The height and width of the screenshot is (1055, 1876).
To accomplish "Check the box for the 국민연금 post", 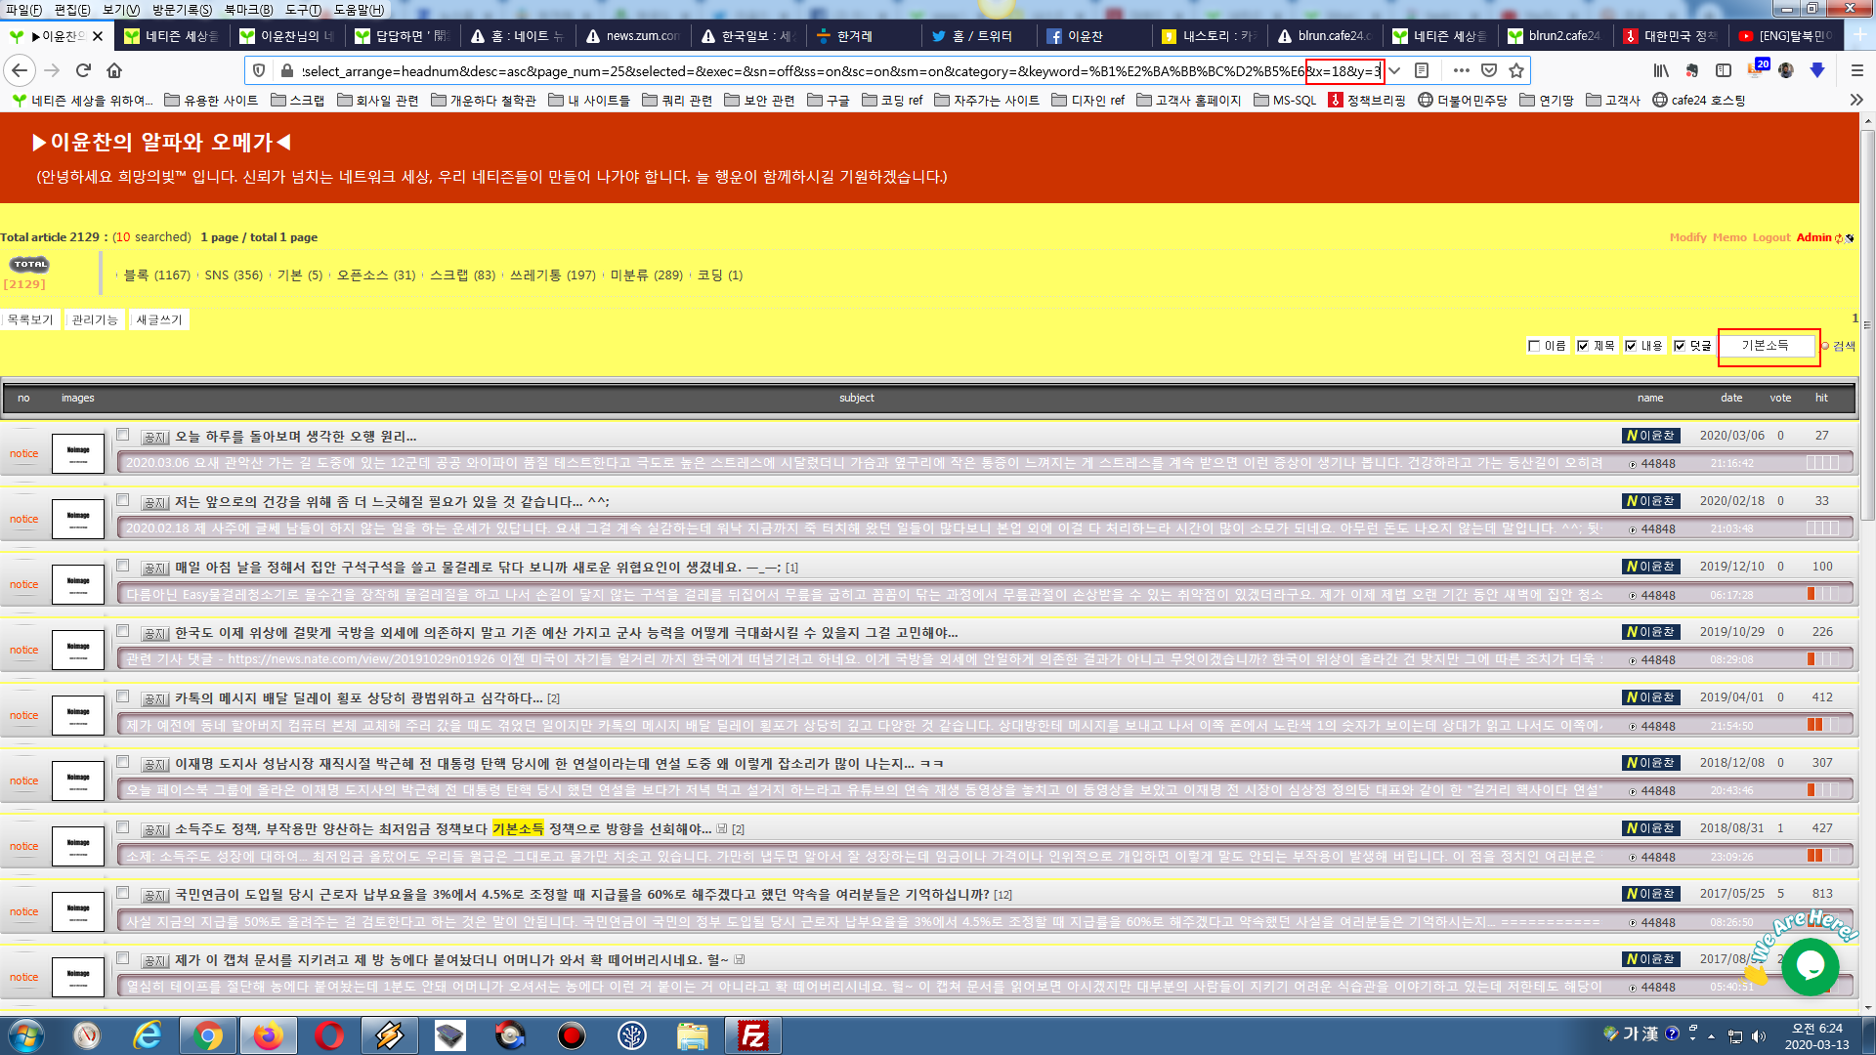I will tap(123, 893).
